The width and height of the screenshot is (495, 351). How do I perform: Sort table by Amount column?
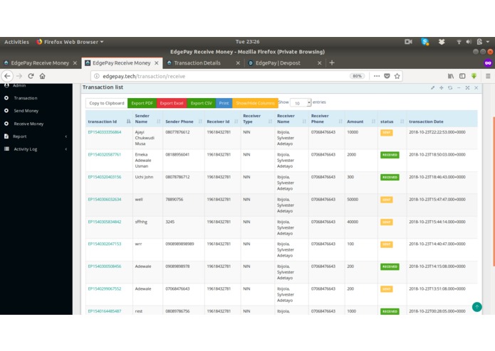(x=361, y=121)
